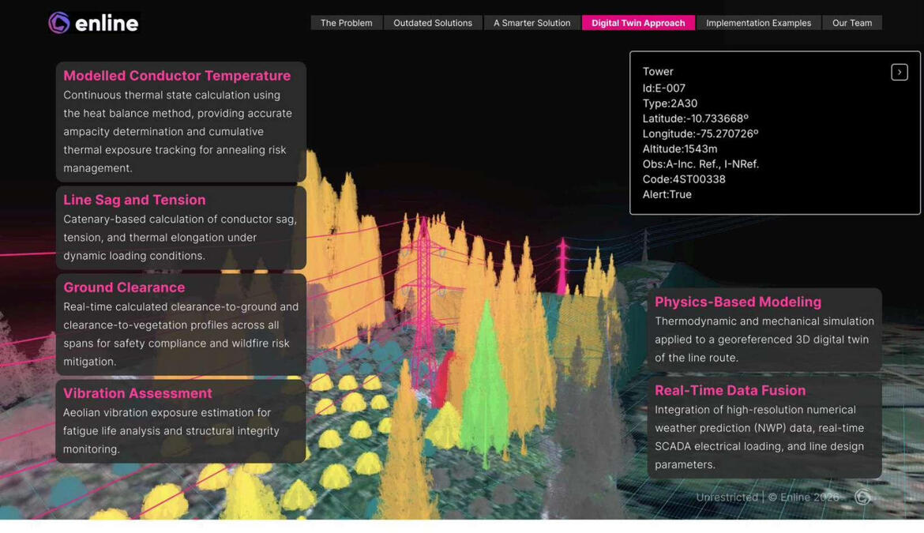Open the Vibration Assessment card
This screenshot has height=533, width=924.
181,421
